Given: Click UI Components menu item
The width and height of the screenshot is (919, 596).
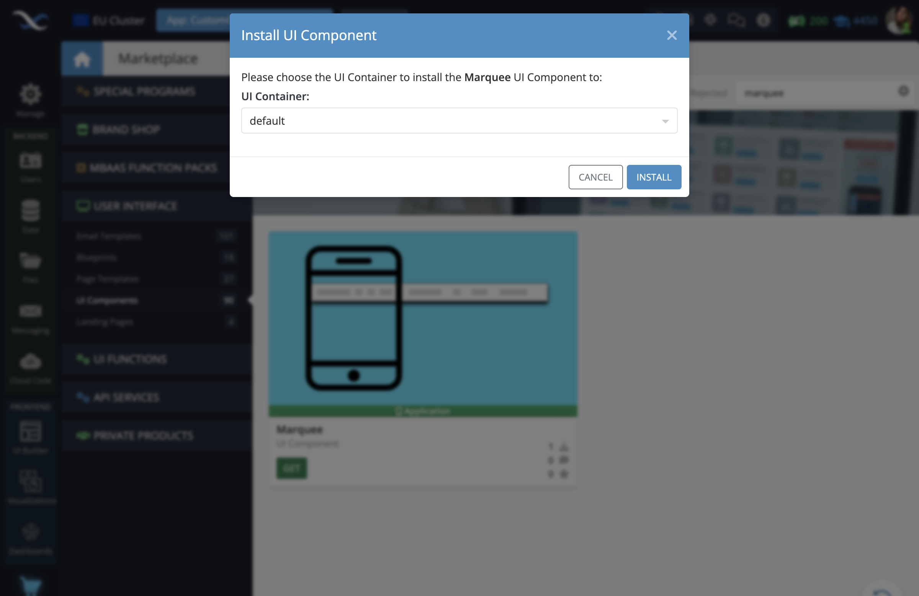Looking at the screenshot, I should coord(107,300).
